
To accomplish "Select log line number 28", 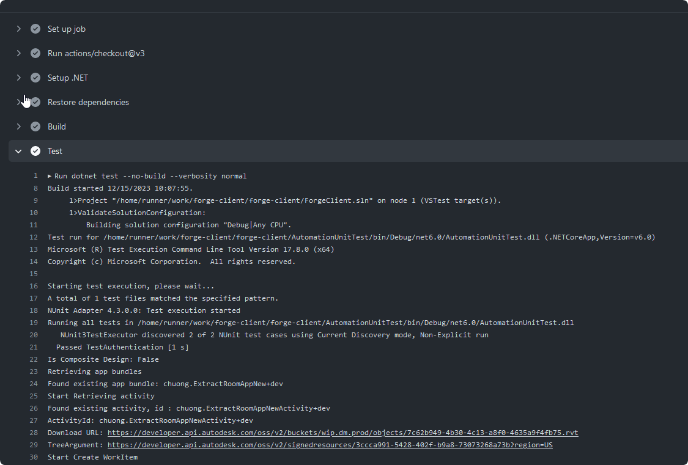I will (x=34, y=433).
